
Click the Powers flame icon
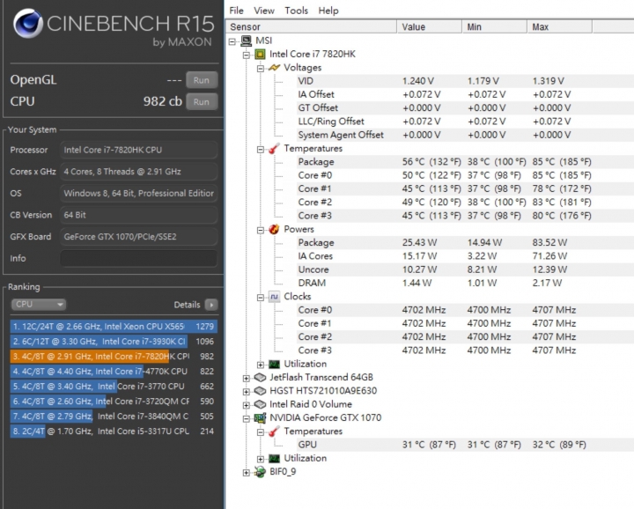[274, 229]
